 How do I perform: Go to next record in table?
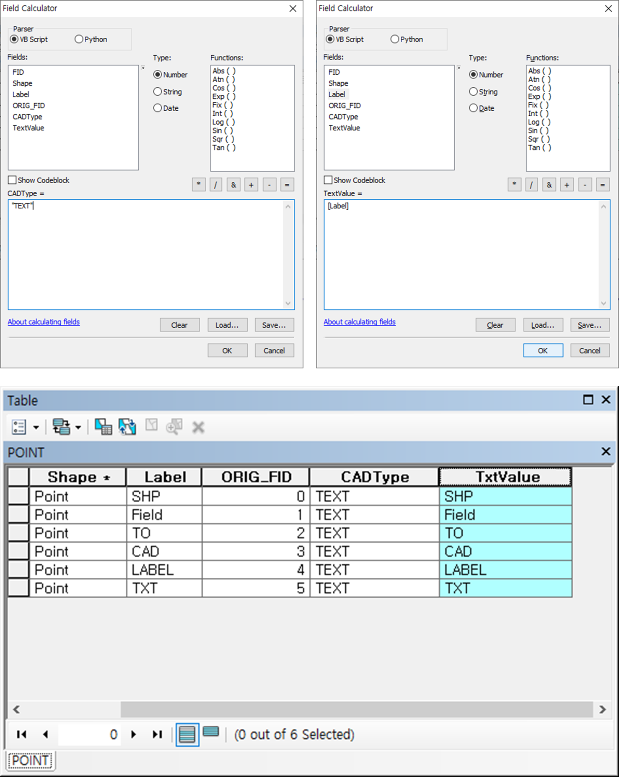pyautogui.click(x=134, y=734)
